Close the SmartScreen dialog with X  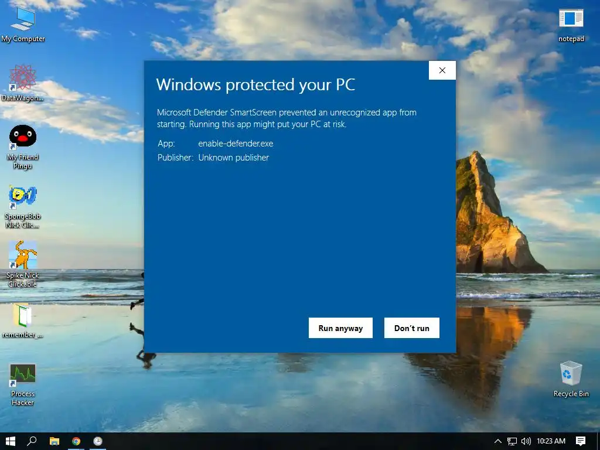click(x=442, y=70)
